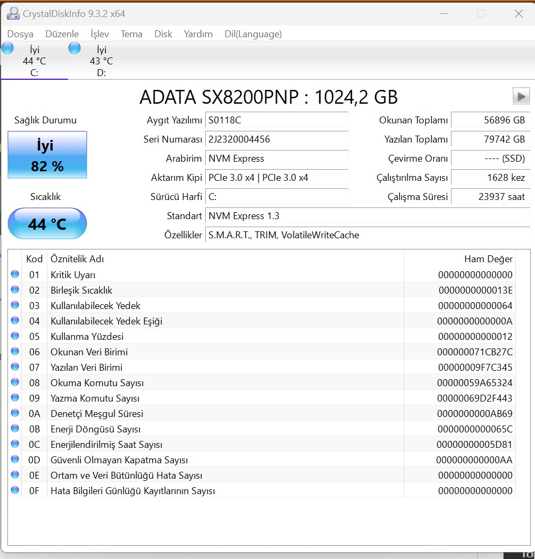This screenshot has width=535, height=559.
Task: Open the Dil(Language) menu
Action: [253, 34]
